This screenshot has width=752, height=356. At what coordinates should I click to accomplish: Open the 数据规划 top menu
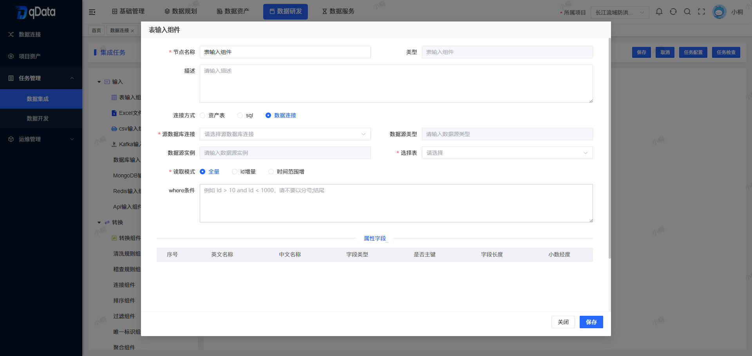pyautogui.click(x=181, y=11)
